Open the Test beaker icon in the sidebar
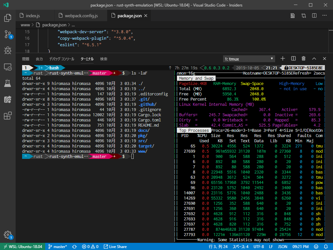 tap(7, 83)
